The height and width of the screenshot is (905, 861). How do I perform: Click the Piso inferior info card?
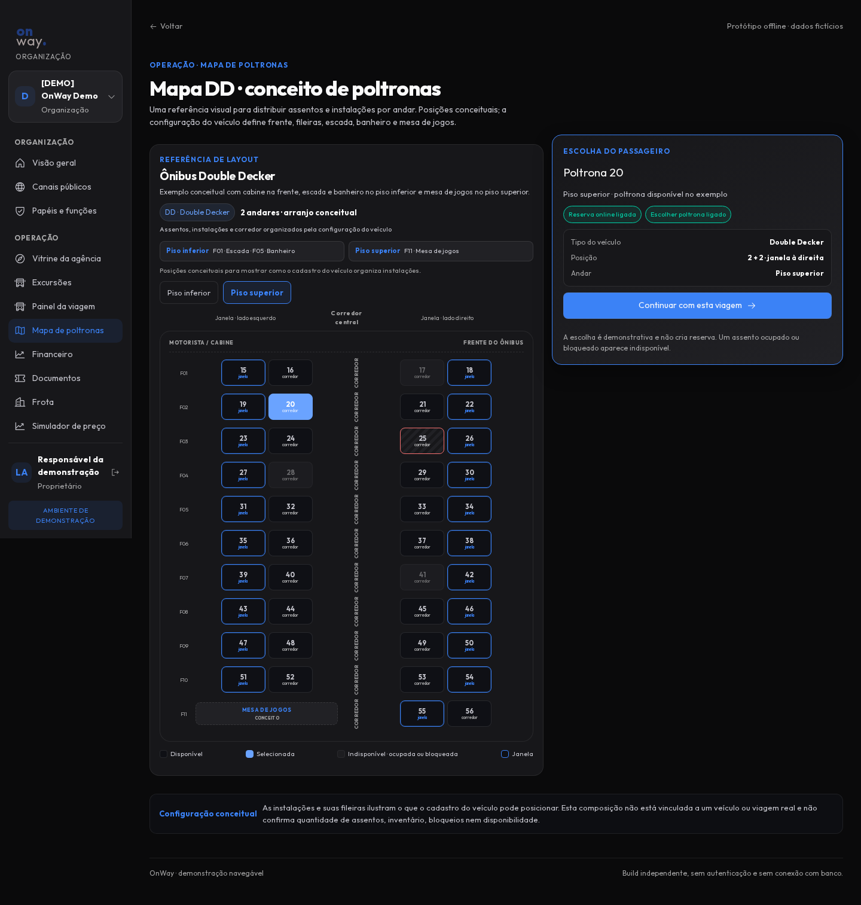pyautogui.click(x=252, y=251)
